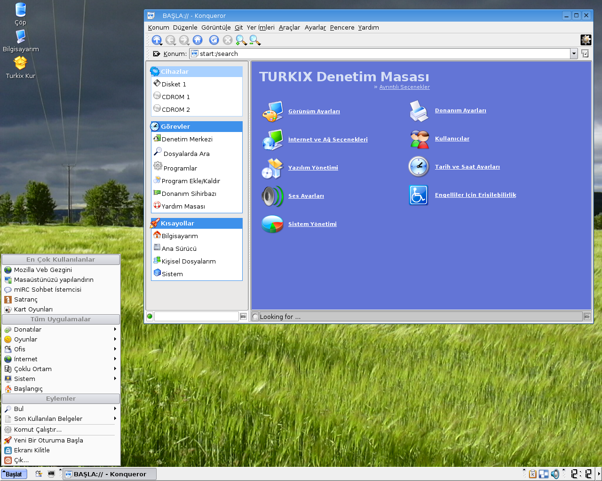This screenshot has height=481, width=602.
Task: Click the Up navigation arrow in toolbar
Action: 156,40
